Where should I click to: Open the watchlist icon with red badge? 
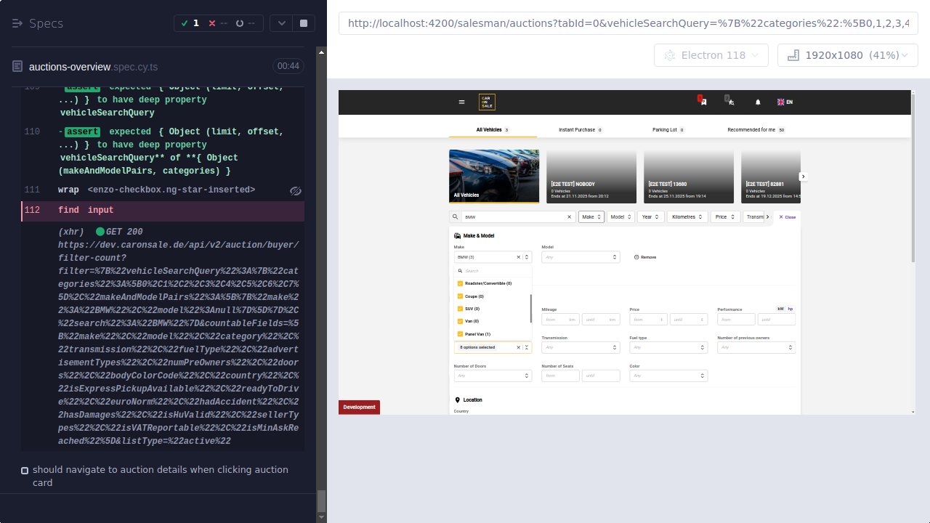pyautogui.click(x=702, y=102)
